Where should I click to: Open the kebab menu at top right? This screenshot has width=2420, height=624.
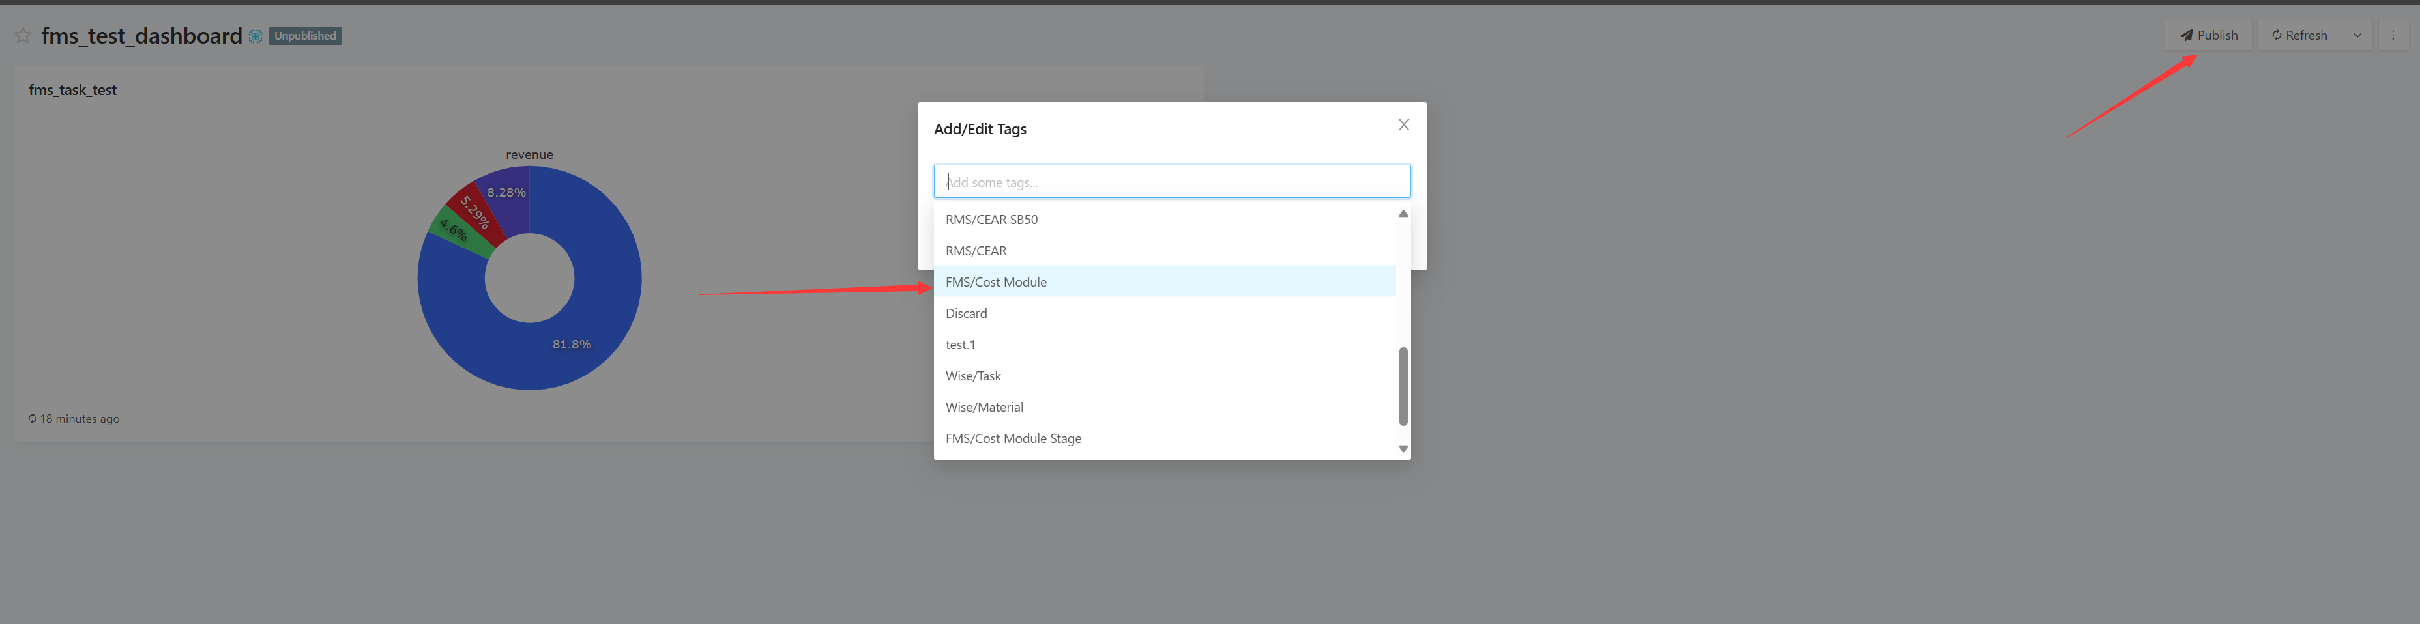click(x=2394, y=35)
